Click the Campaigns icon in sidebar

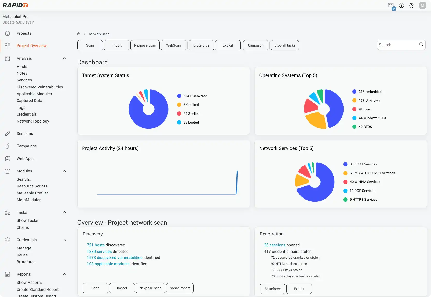click(x=8, y=146)
